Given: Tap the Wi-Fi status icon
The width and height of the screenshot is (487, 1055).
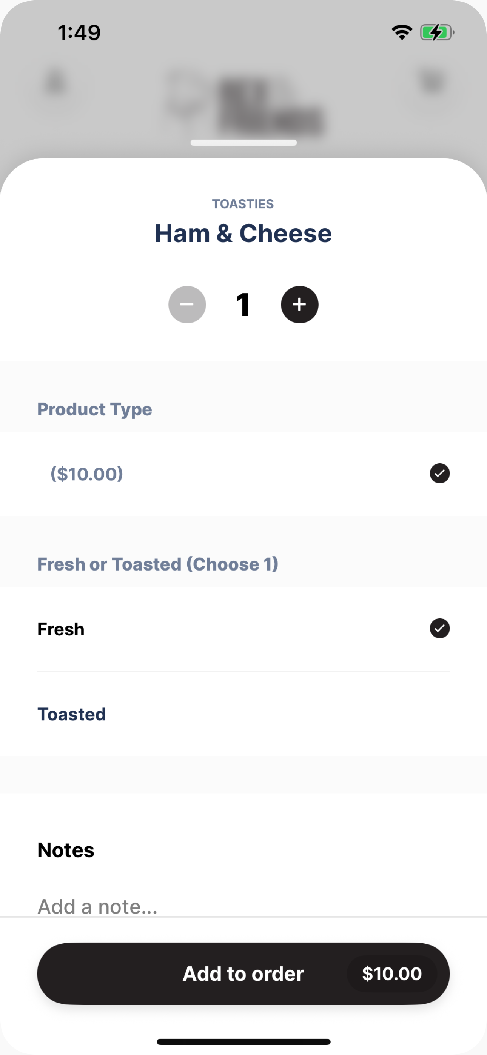Looking at the screenshot, I should pyautogui.click(x=402, y=32).
